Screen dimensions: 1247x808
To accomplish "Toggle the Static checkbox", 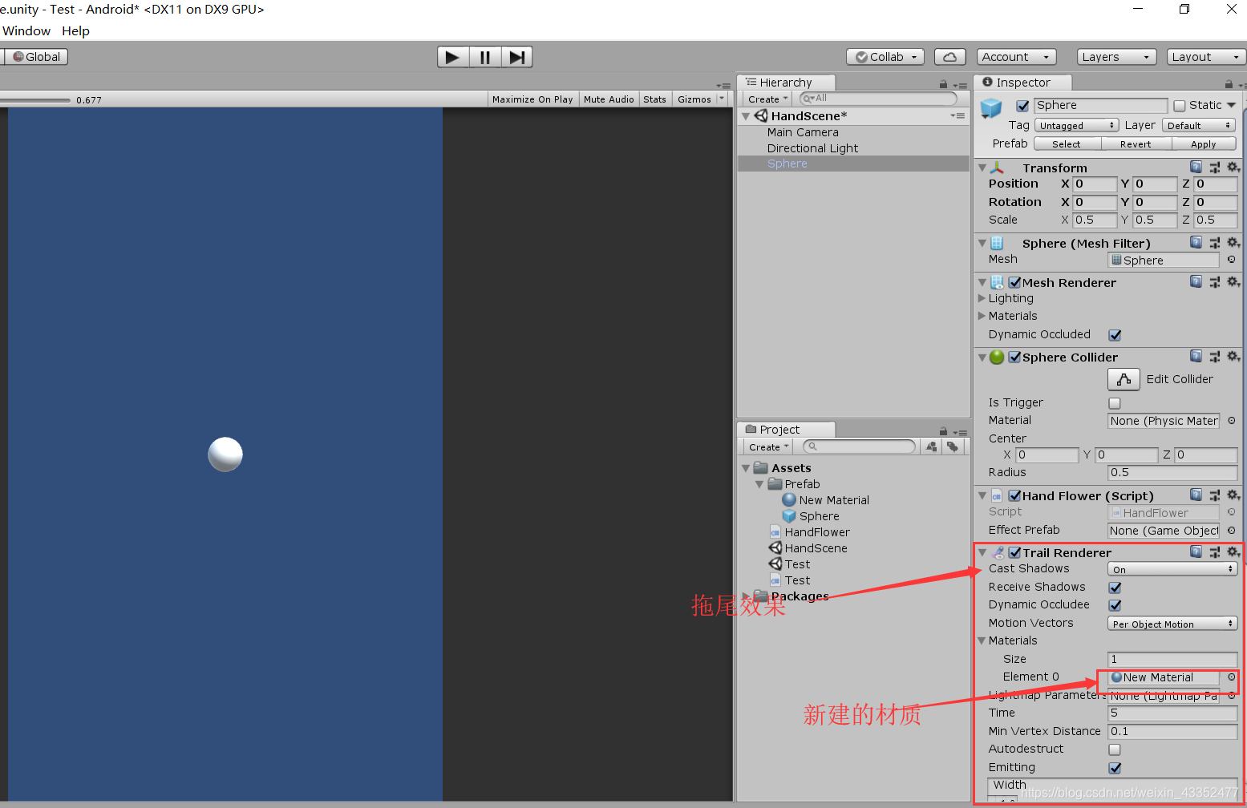I will point(1180,106).
